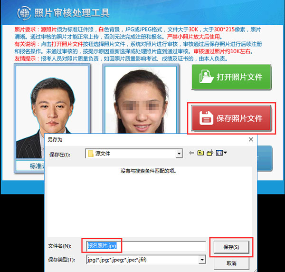This screenshot has width=285, height=272.
Task: Close the 另存为 dialog
Action: click(251, 139)
